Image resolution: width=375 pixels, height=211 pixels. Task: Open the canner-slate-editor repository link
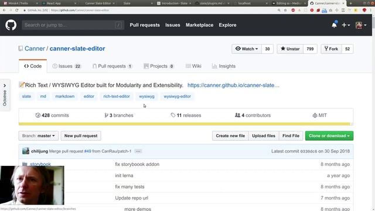[77, 49]
